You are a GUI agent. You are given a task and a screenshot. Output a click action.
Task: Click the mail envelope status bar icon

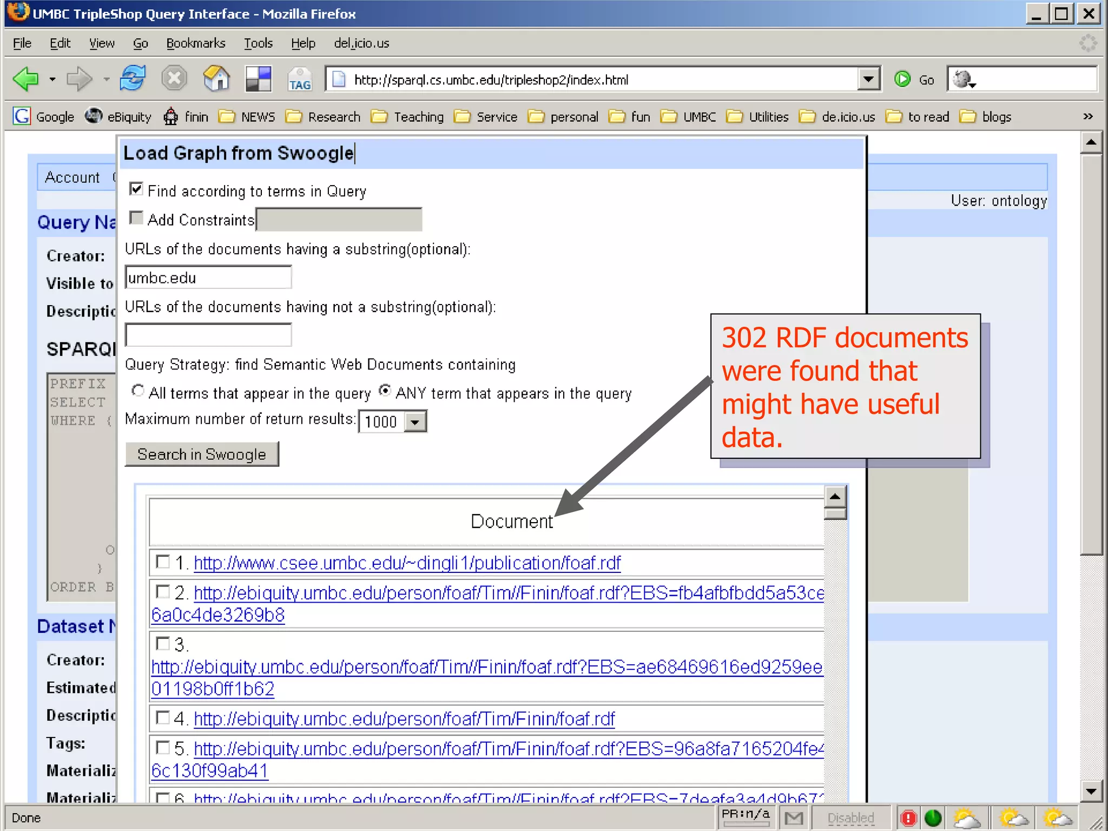(794, 818)
